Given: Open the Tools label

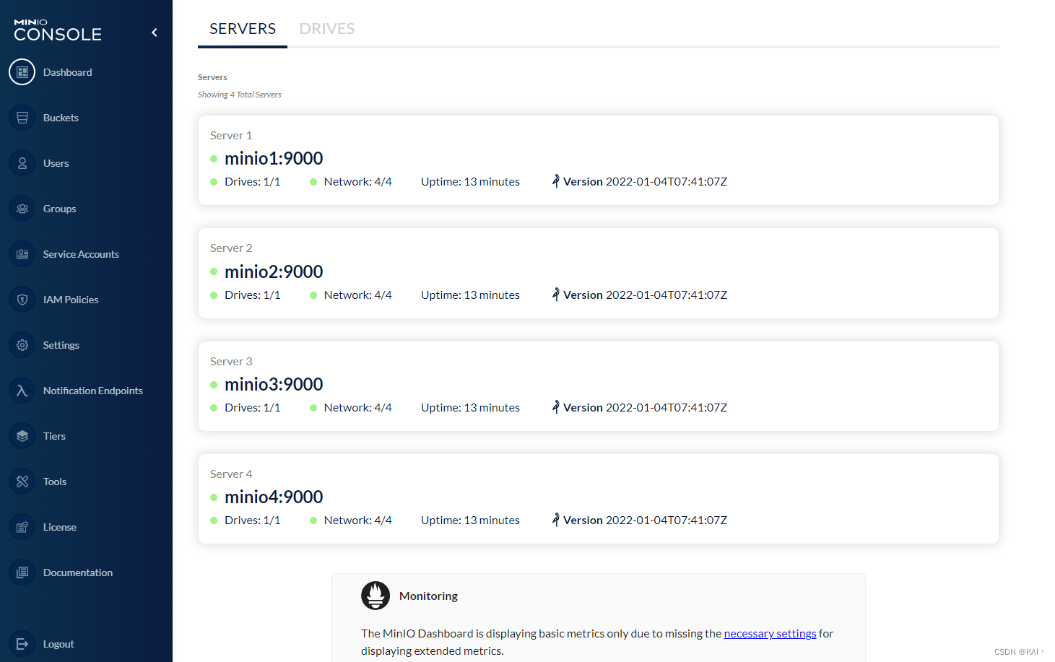Looking at the screenshot, I should tap(55, 482).
